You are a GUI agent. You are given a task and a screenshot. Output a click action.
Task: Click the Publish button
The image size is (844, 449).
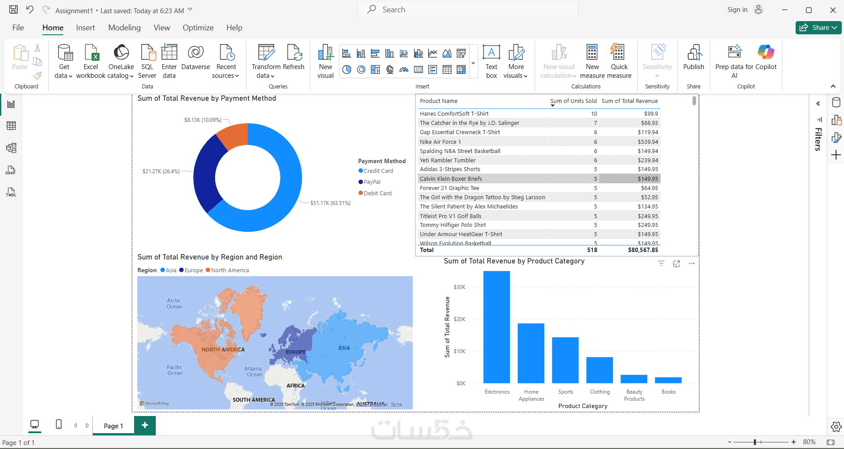(x=694, y=57)
